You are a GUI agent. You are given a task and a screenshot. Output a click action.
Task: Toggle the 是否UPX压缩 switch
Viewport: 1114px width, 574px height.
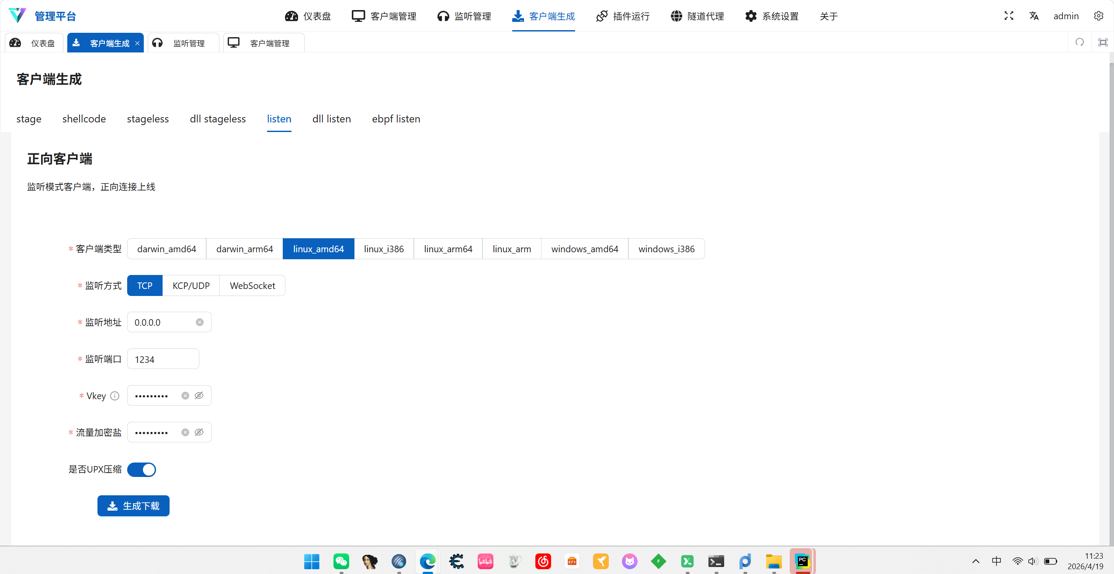click(x=142, y=470)
